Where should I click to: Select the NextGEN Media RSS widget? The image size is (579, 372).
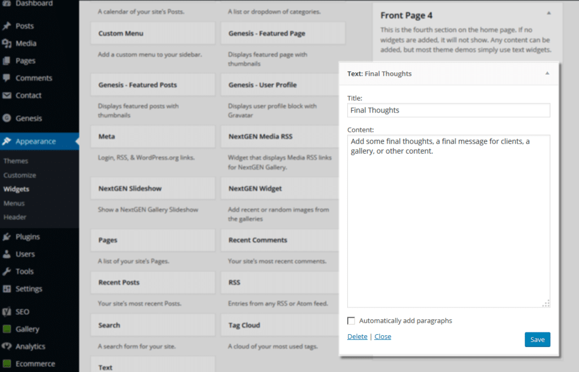(x=280, y=137)
